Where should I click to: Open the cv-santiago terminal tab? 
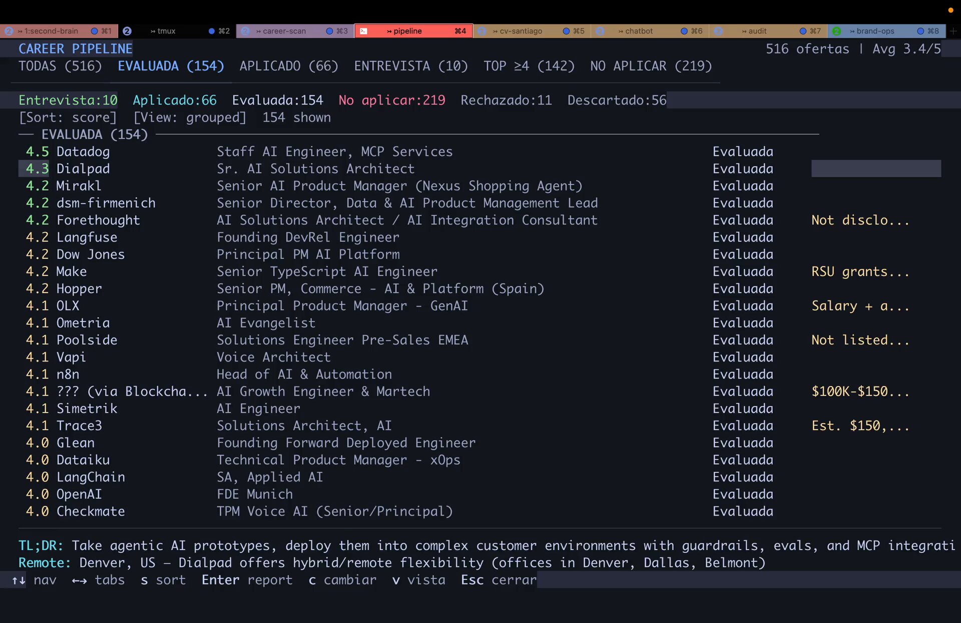click(x=521, y=31)
